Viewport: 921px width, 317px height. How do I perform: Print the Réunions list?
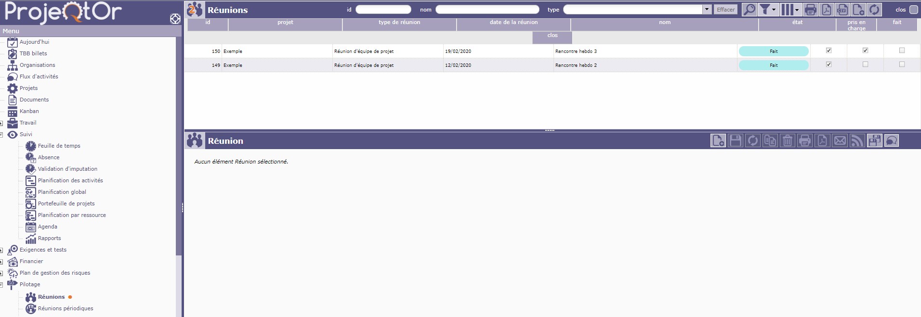click(x=810, y=10)
